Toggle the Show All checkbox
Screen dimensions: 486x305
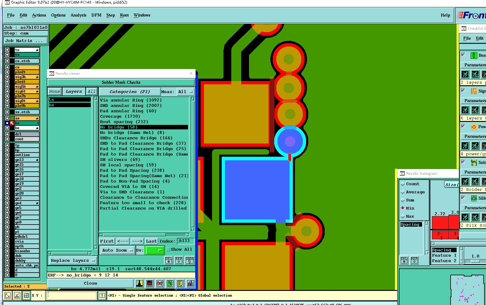(x=168, y=249)
